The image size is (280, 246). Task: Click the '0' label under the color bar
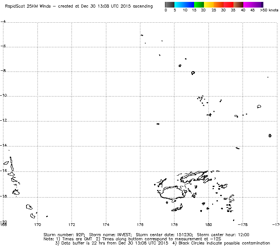(x=166, y=10)
